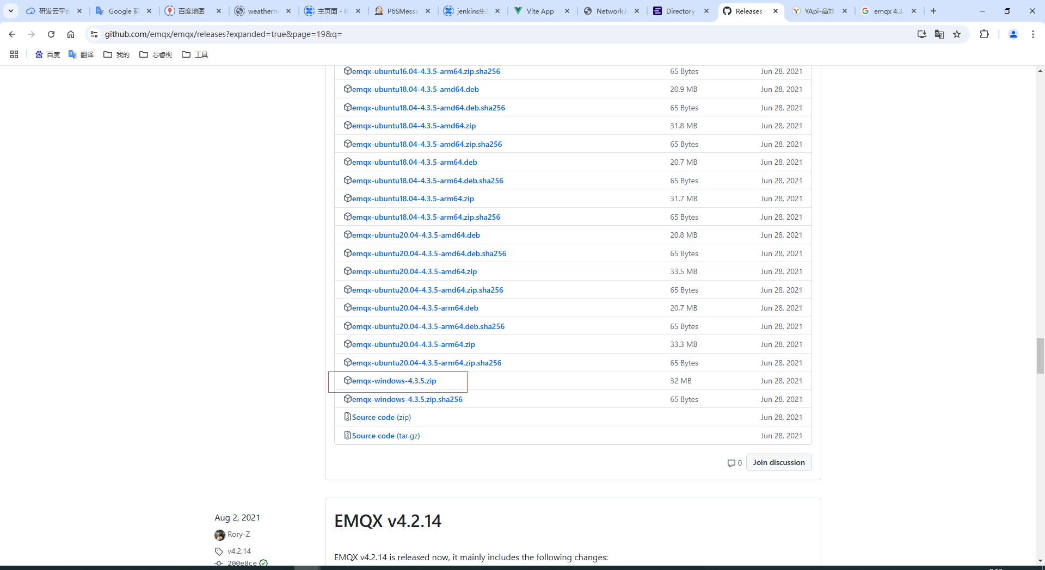Click the comment count icon showing 0
The width and height of the screenshot is (1045, 570).
coord(734,463)
